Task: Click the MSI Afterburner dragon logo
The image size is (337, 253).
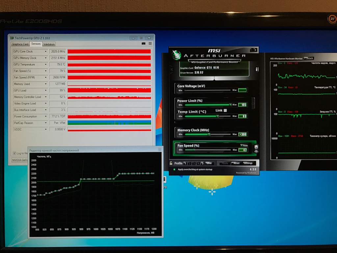Action: pos(176,55)
